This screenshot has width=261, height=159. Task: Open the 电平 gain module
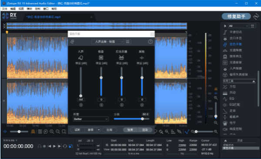pyautogui.click(x=233, y=123)
